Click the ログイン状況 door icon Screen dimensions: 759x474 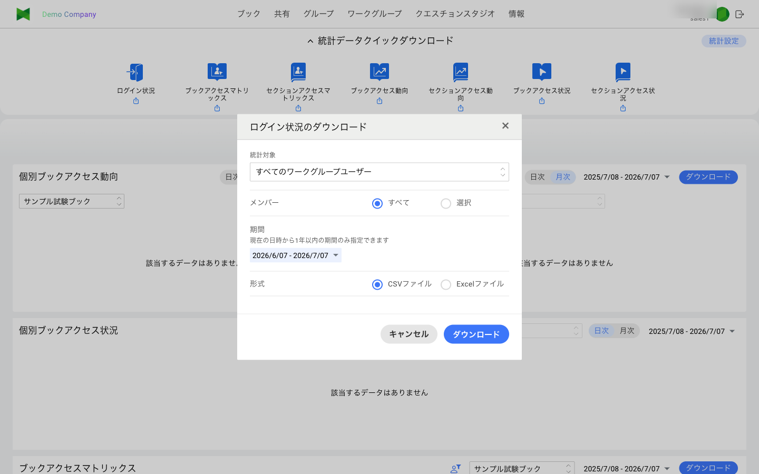pyautogui.click(x=135, y=72)
